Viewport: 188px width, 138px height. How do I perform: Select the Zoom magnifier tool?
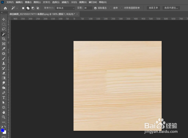coord(4,117)
